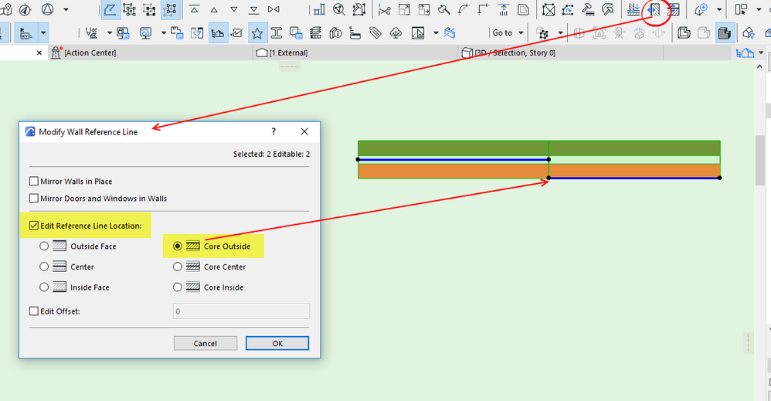The height and width of the screenshot is (401, 771).
Task: Open the navigator dropdown arrow at tab bar end
Action: tap(761, 53)
